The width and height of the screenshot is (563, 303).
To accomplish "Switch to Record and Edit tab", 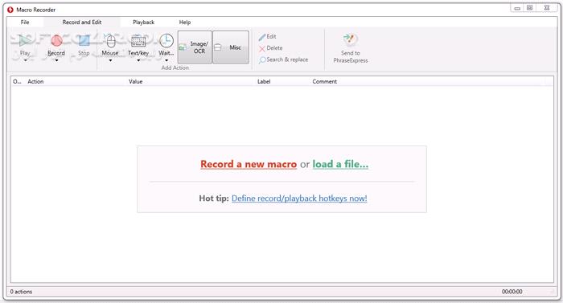I will click(x=82, y=23).
